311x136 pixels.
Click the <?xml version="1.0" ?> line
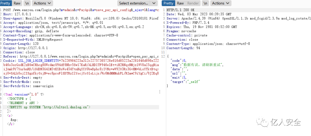[24, 95]
